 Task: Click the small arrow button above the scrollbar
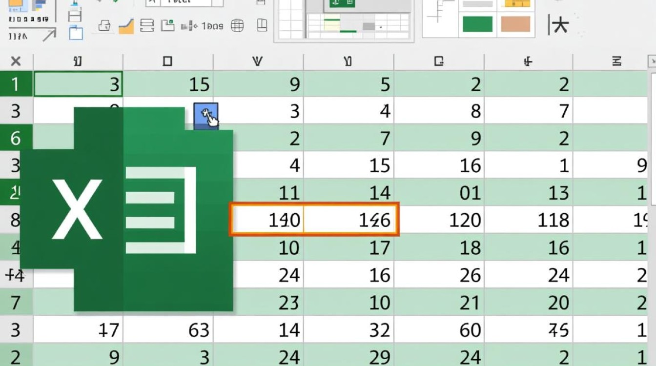pyautogui.click(x=652, y=61)
